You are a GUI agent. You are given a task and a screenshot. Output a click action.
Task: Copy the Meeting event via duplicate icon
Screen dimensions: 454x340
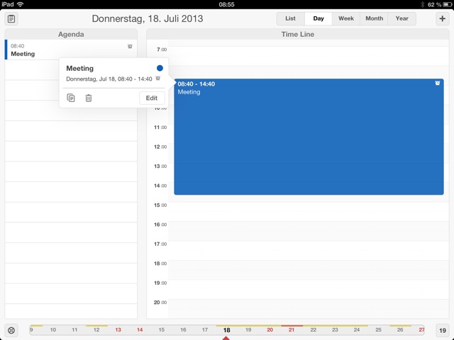[71, 98]
